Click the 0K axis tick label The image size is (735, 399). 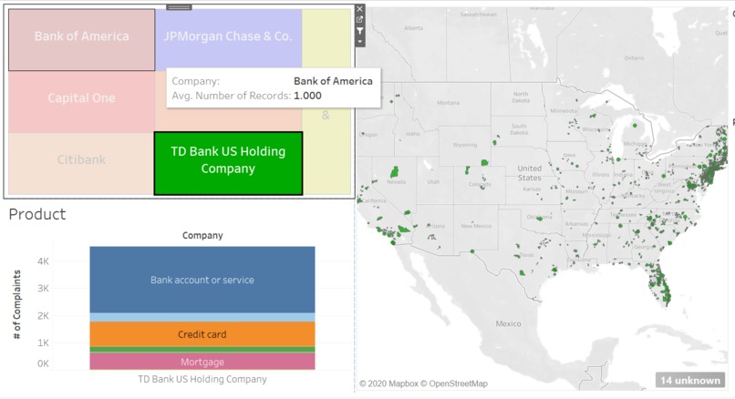[x=43, y=363]
